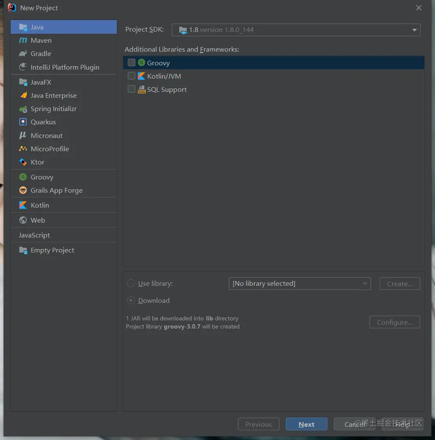This screenshot has width=435, height=440.
Task: Click the Micronaut label in sidebar
Action: (47, 136)
